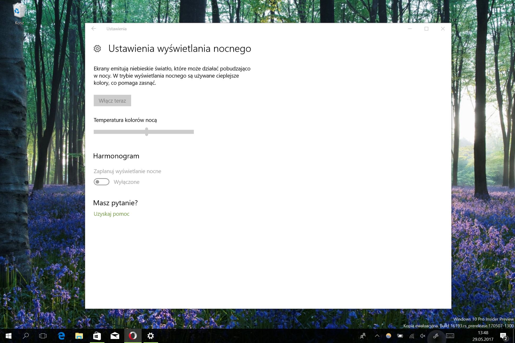The image size is (515, 343).
Task: Toggle Zaplanuj wyświetlanie nocne switch
Action: [101, 182]
